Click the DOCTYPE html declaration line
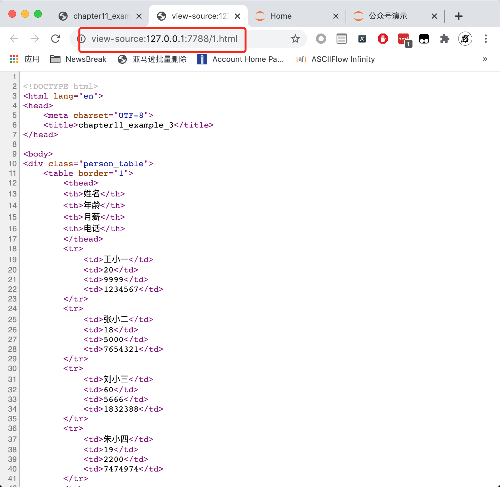The width and height of the screenshot is (500, 487). click(60, 86)
